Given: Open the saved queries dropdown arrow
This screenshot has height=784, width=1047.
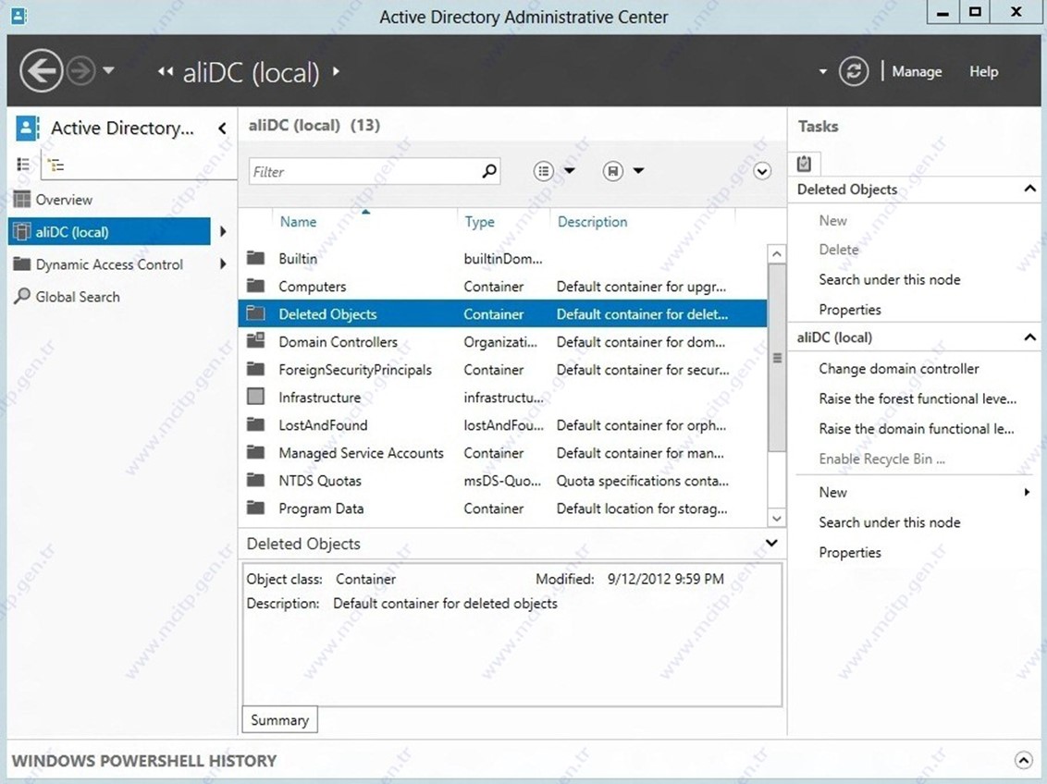Looking at the screenshot, I should click(x=638, y=171).
